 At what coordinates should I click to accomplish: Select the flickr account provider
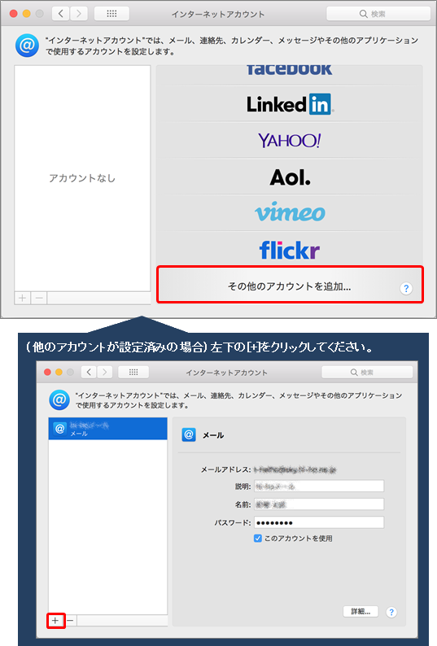[290, 250]
